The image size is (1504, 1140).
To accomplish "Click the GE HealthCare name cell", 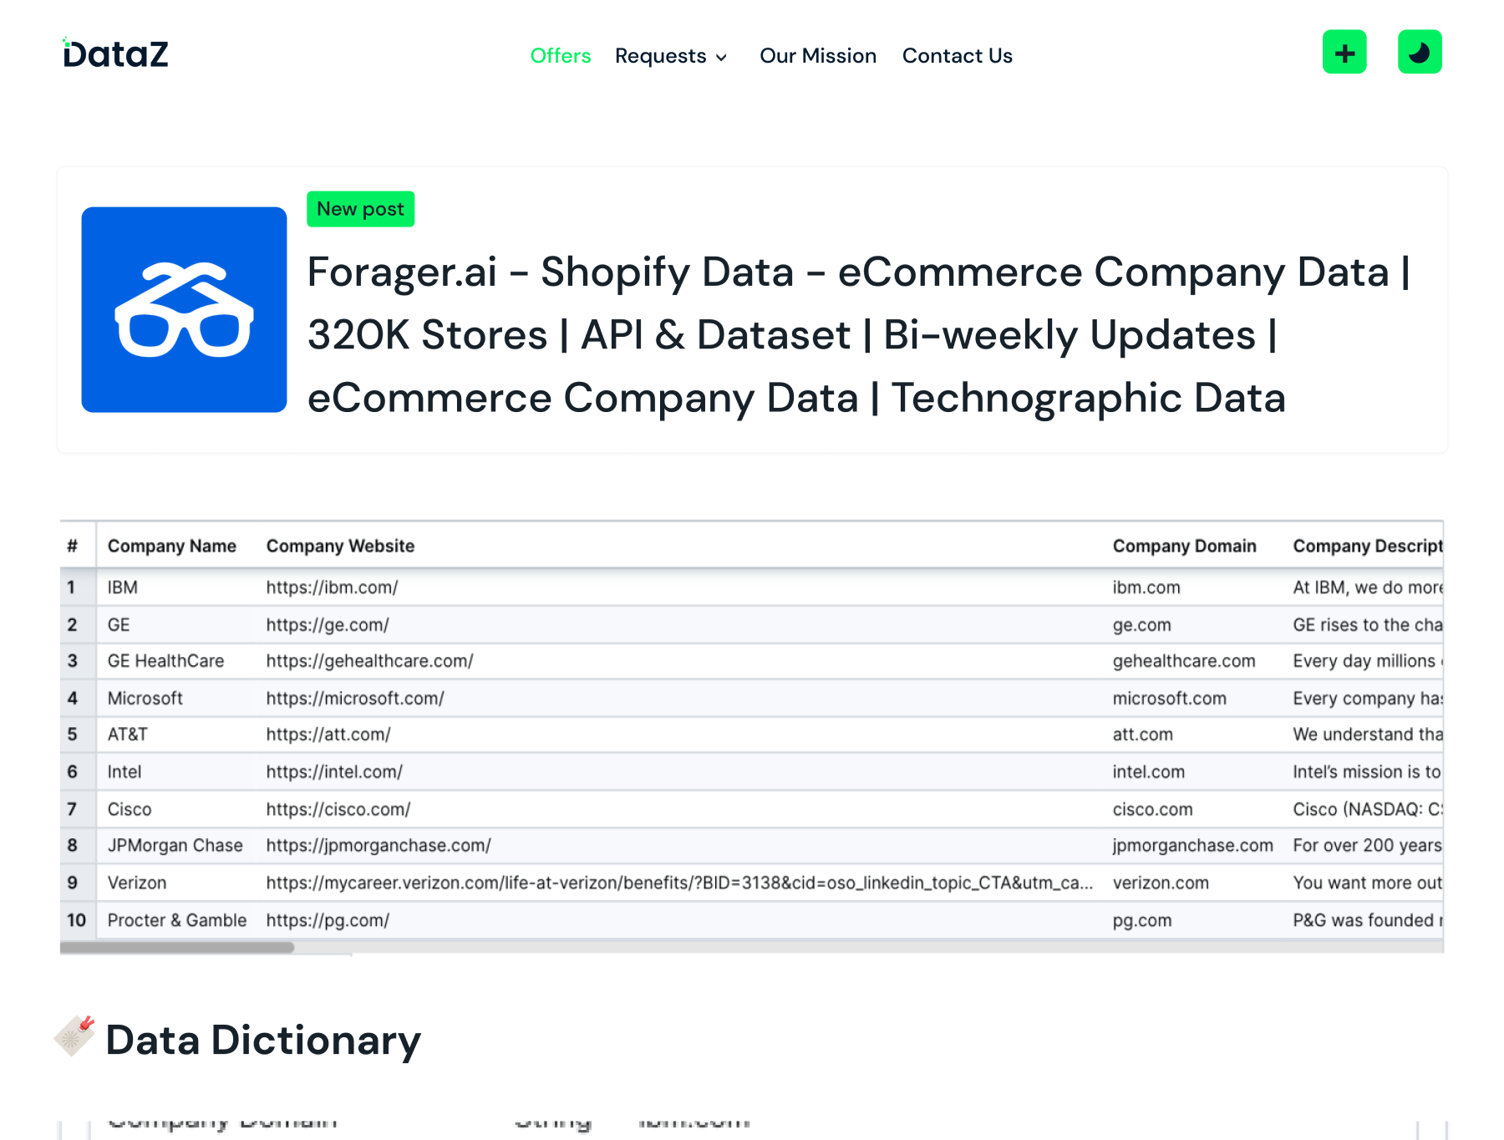I will [x=166, y=661].
